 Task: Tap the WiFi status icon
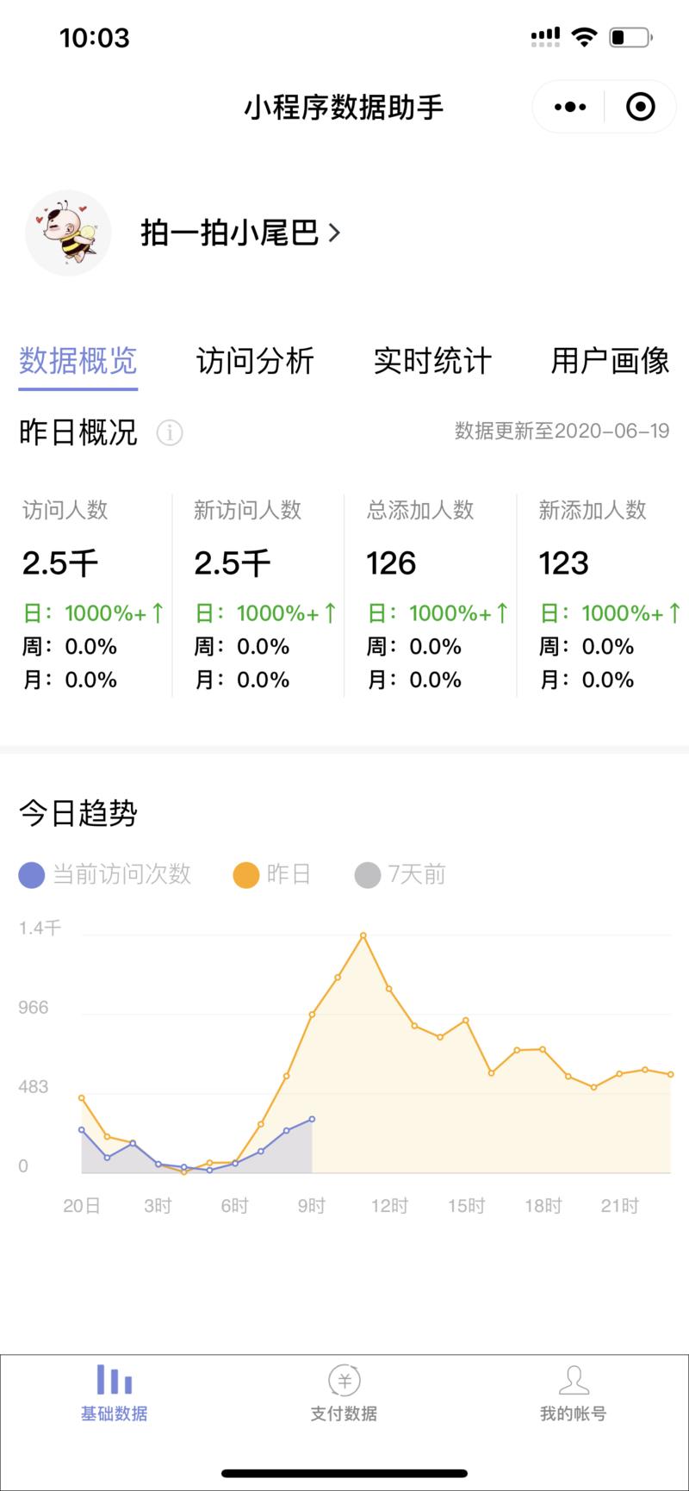(584, 37)
